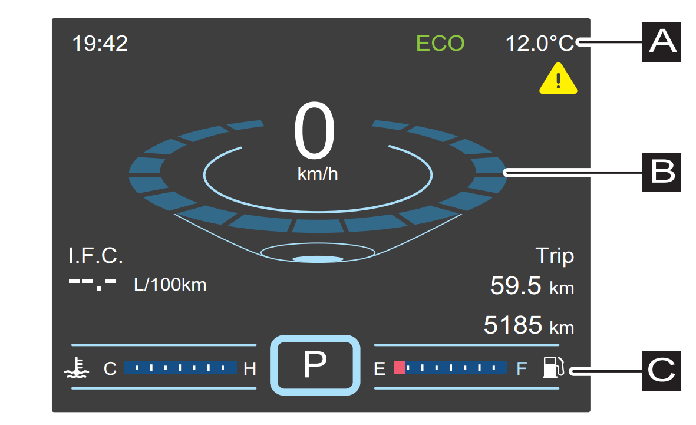Click the L/100km fuel consumption unit

click(170, 285)
